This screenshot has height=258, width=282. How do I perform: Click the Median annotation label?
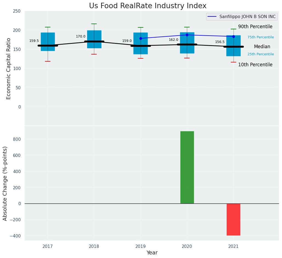coord(262,47)
